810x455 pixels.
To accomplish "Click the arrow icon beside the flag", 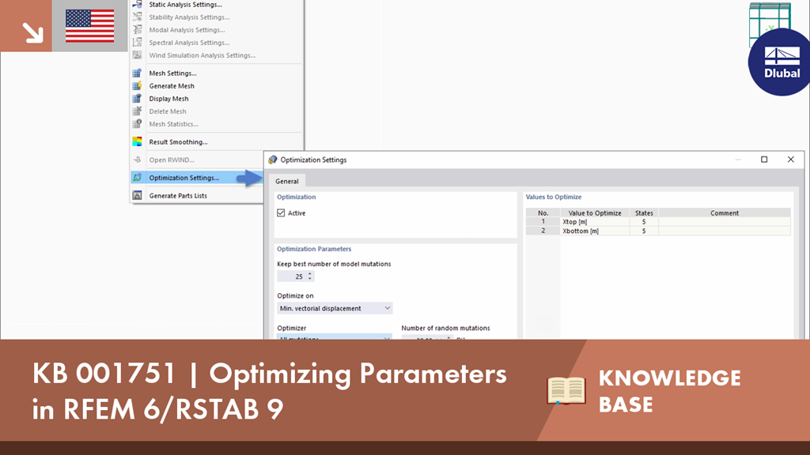I will [x=32, y=32].
